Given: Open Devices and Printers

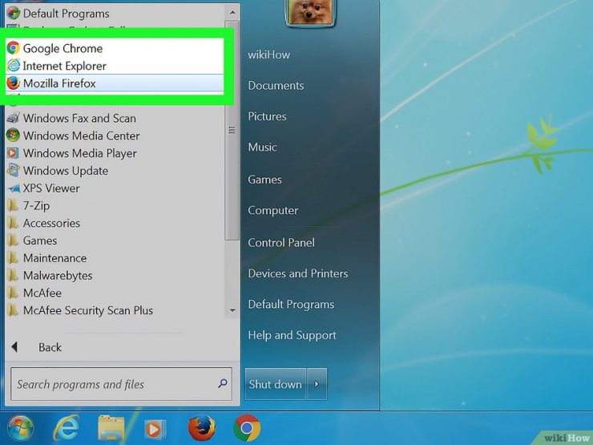Looking at the screenshot, I should tap(298, 273).
